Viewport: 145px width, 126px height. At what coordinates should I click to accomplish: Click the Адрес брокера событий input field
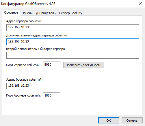[x=72, y=86]
